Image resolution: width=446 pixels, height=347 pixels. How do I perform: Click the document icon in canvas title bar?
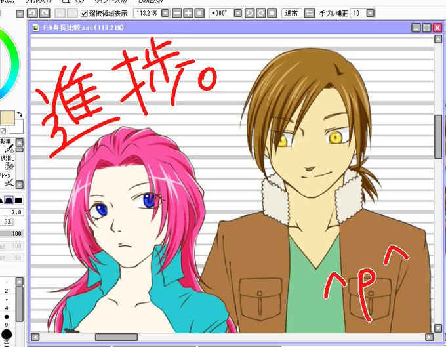[36, 28]
